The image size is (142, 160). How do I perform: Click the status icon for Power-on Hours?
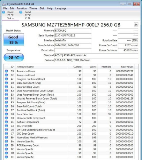(6, 71)
